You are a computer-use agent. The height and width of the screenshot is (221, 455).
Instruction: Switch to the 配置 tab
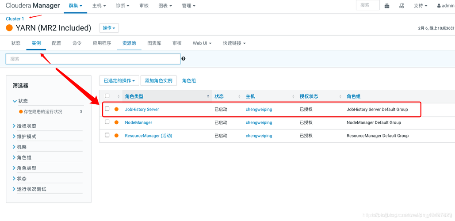(57, 43)
